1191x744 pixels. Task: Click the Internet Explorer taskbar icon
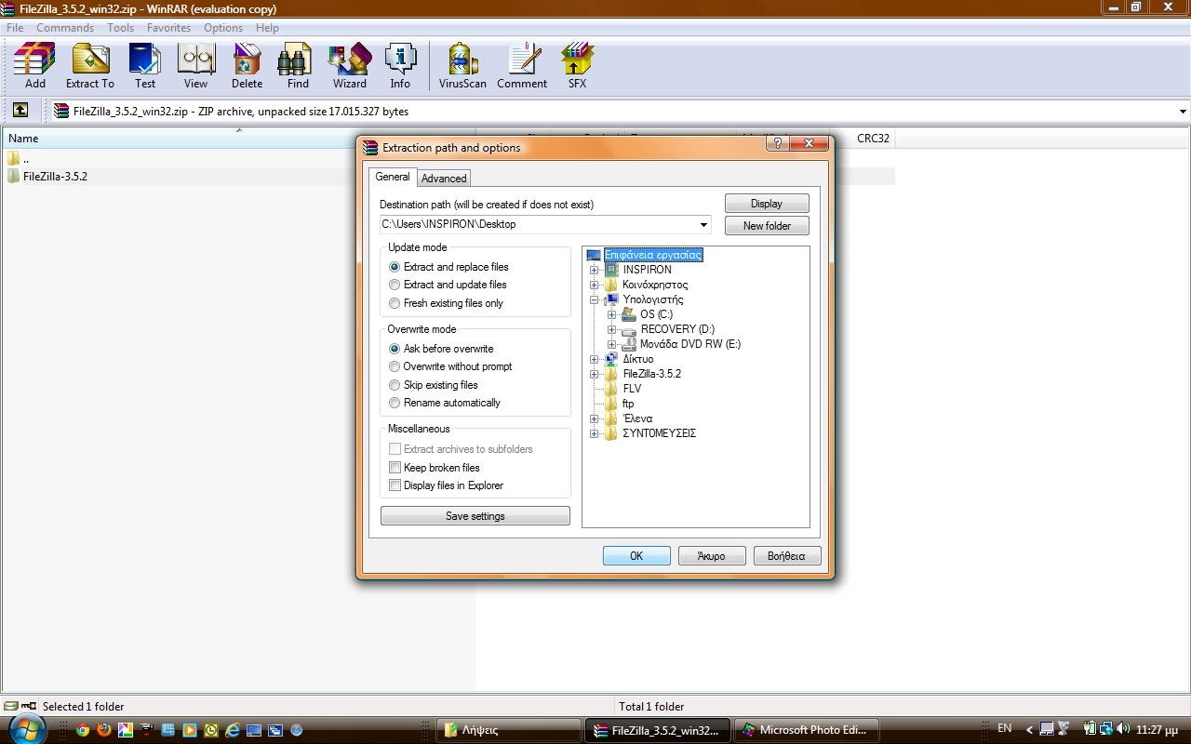pyautogui.click(x=233, y=730)
